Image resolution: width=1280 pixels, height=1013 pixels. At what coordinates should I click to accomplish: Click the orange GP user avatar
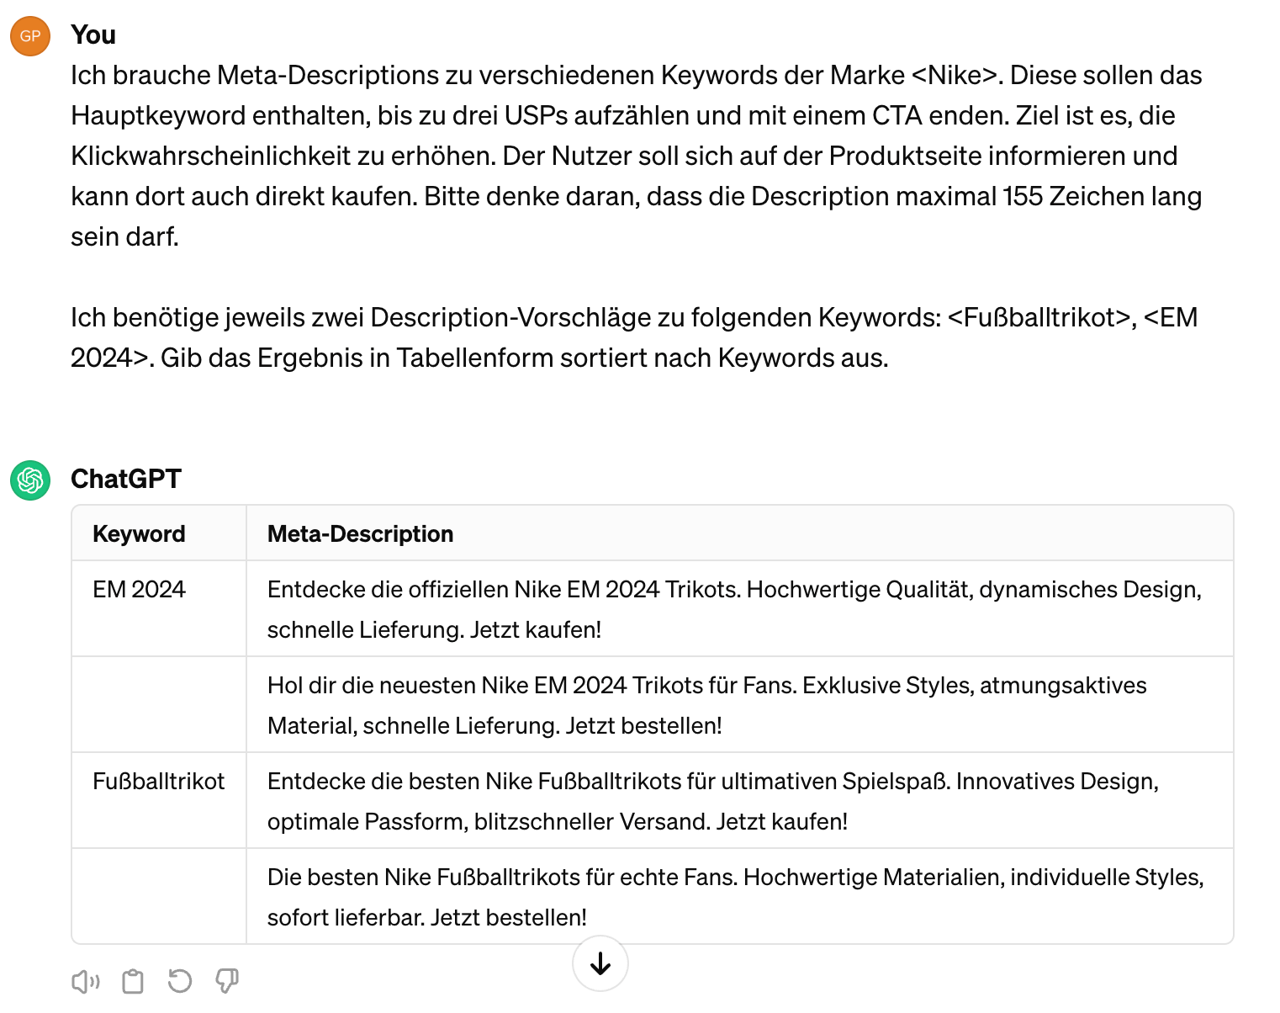[30, 36]
